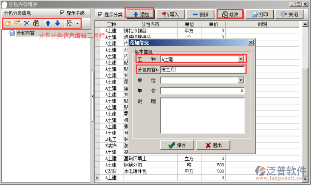The height and width of the screenshot is (185, 311).
Task: Click the 立方 unit cell
Action: coord(189,159)
